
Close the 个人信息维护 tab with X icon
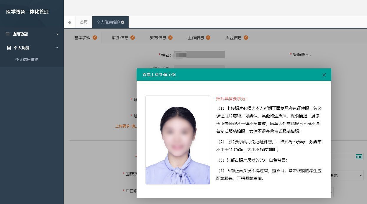coord(123,22)
